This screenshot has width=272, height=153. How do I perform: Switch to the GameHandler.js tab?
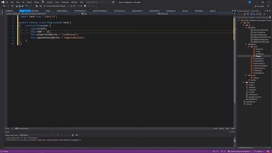pos(119,11)
